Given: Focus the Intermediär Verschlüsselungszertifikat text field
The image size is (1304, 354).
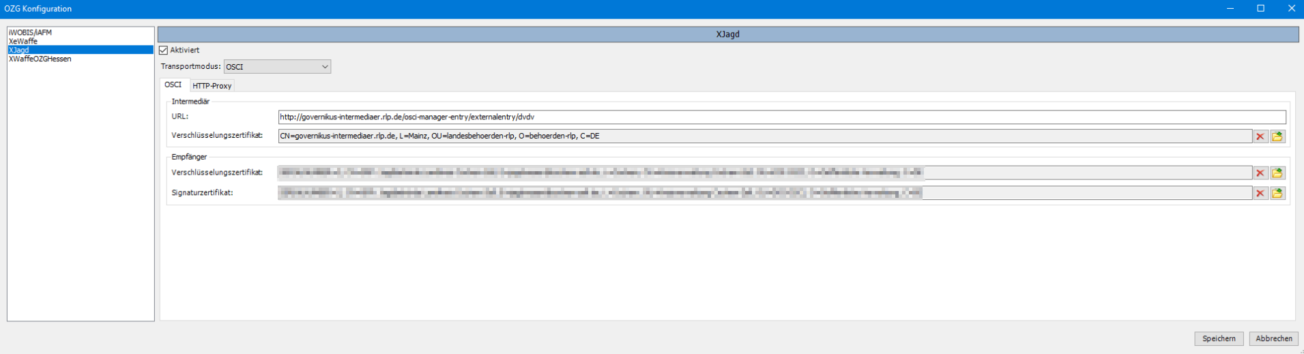Looking at the screenshot, I should click(x=764, y=136).
